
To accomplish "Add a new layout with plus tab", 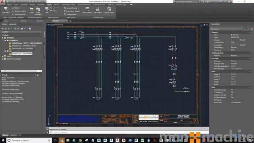I will tap(20, 135).
